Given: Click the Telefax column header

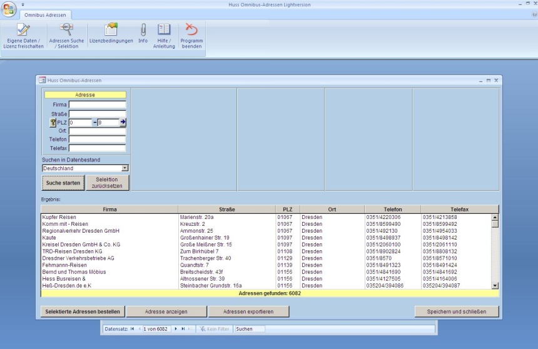Looking at the screenshot, I should [459, 210].
